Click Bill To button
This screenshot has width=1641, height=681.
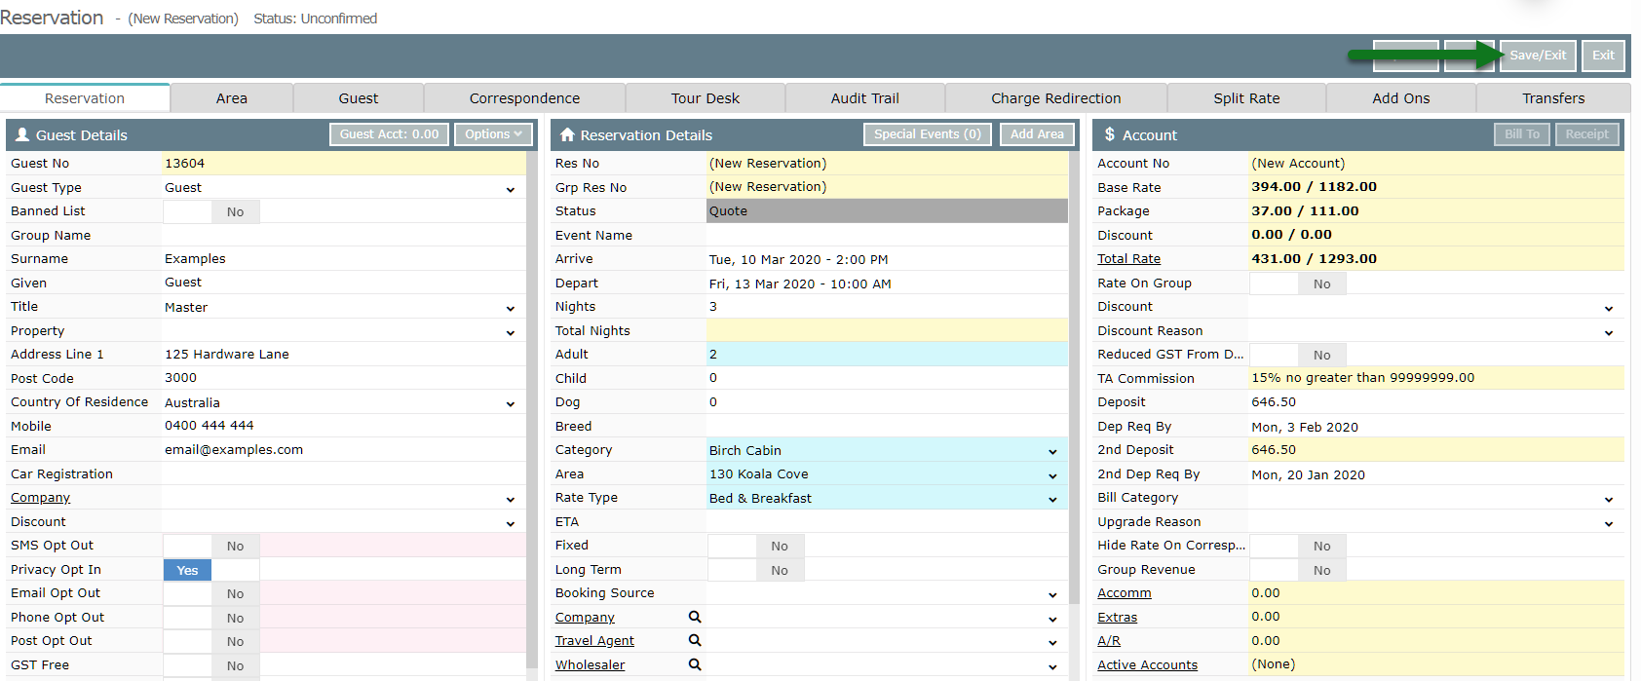1521,134
